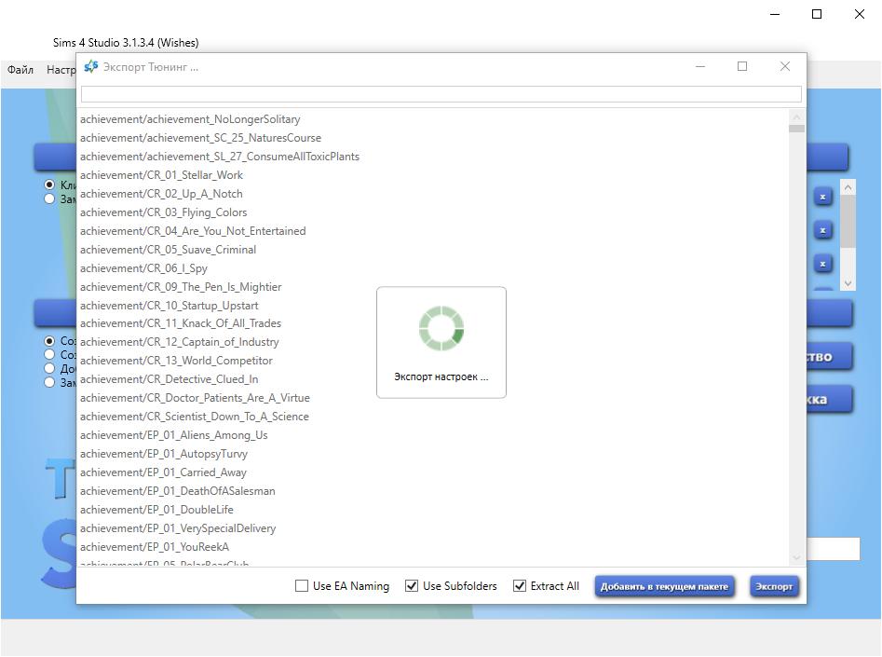882x657 pixels.
Task: Click the search filter field at top
Action: coord(441,94)
